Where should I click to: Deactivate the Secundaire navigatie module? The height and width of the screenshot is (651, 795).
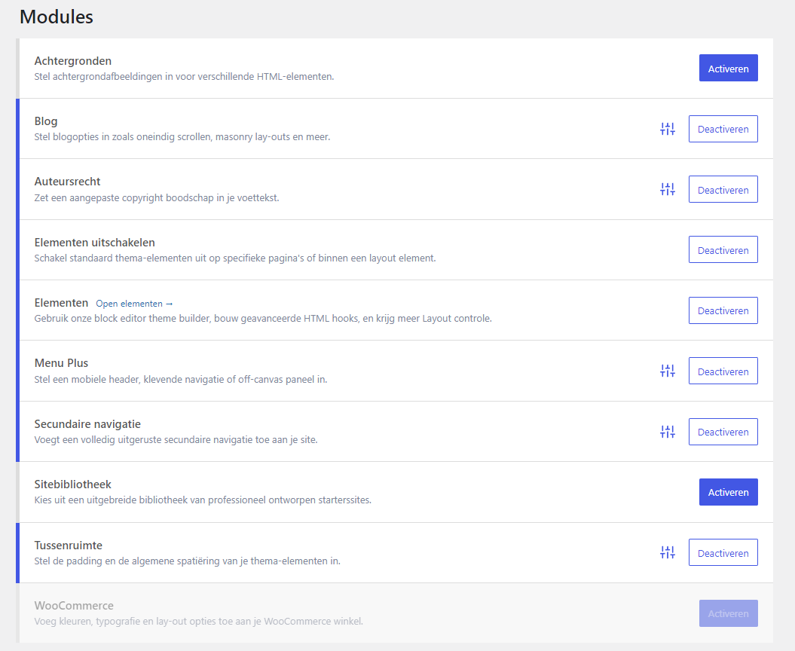[723, 432]
